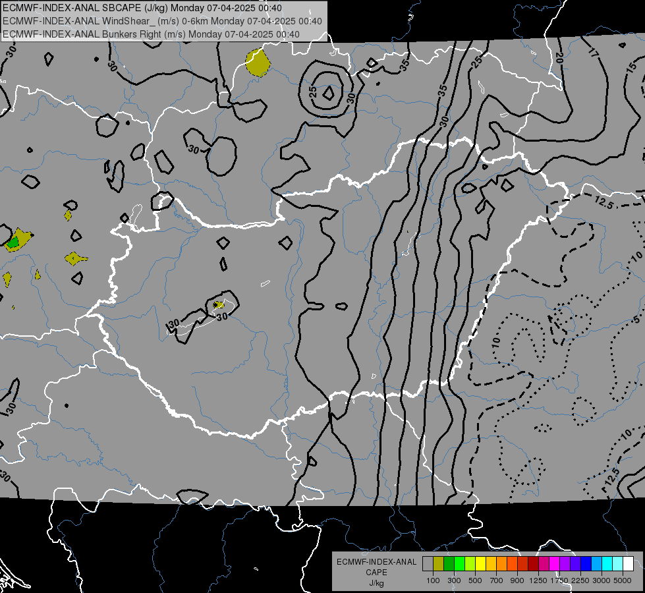Choose the pure blue 2250 legend swatch
Image resolution: width=645 pixels, height=593 pixels.
coord(586,563)
